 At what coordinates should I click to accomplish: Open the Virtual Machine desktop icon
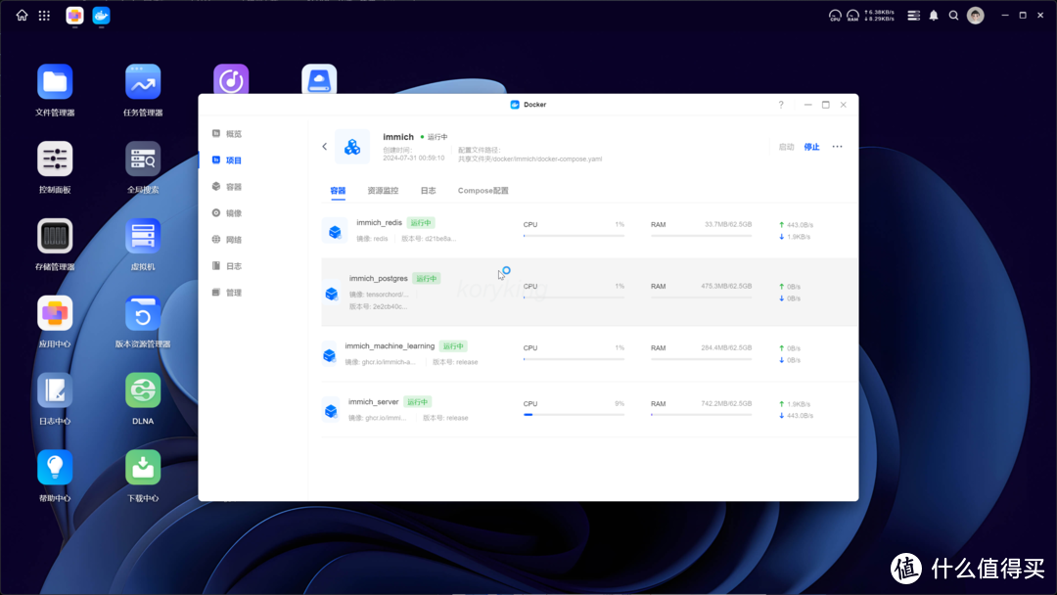point(143,237)
